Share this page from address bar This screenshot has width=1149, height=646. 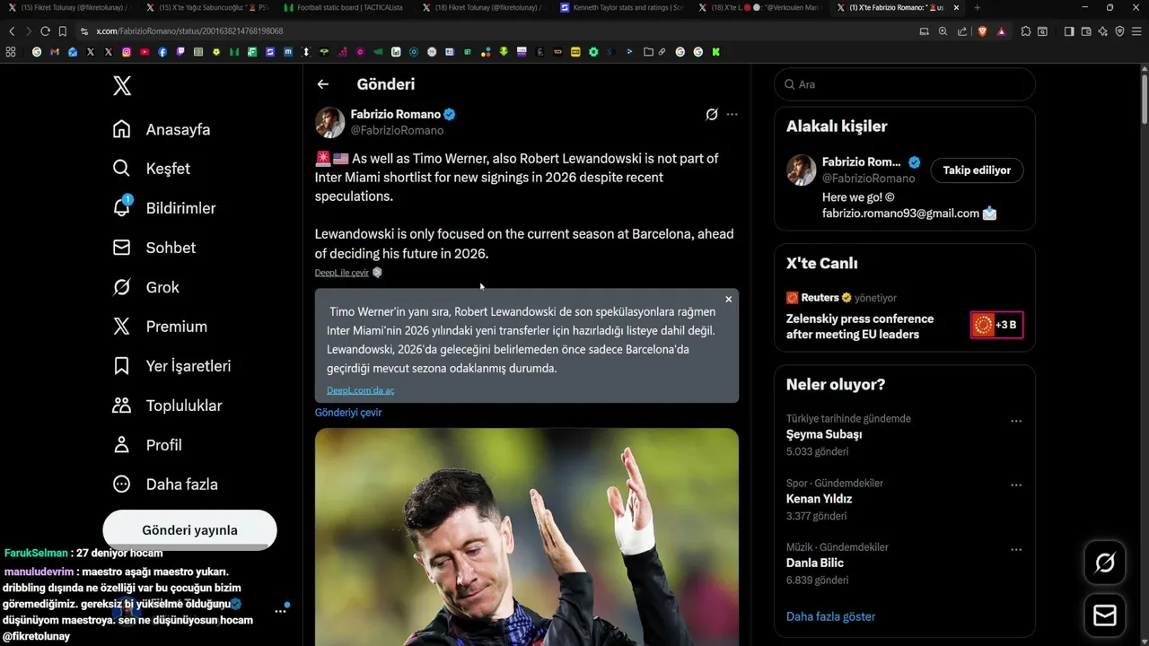pyautogui.click(x=962, y=31)
